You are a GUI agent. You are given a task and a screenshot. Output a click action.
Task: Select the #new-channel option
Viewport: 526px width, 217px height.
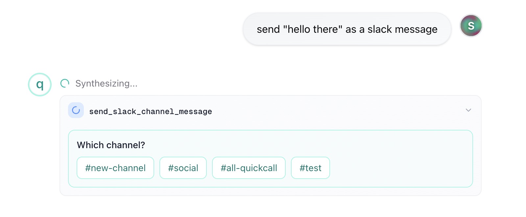pyautogui.click(x=115, y=168)
